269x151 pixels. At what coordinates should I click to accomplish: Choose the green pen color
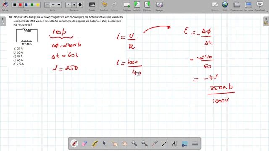32,5
